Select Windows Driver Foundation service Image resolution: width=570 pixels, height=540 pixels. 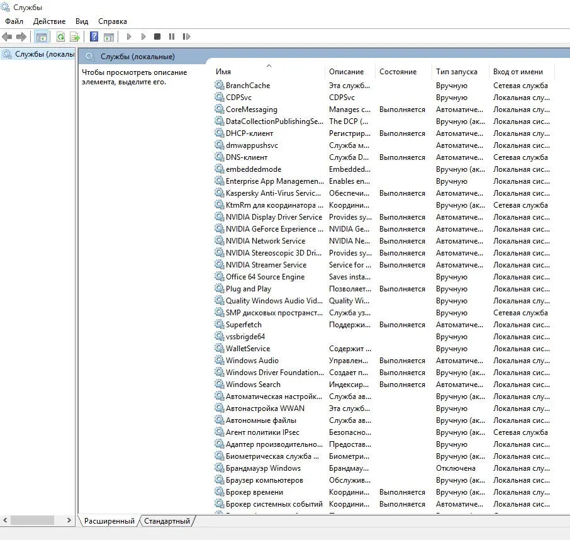pos(274,373)
